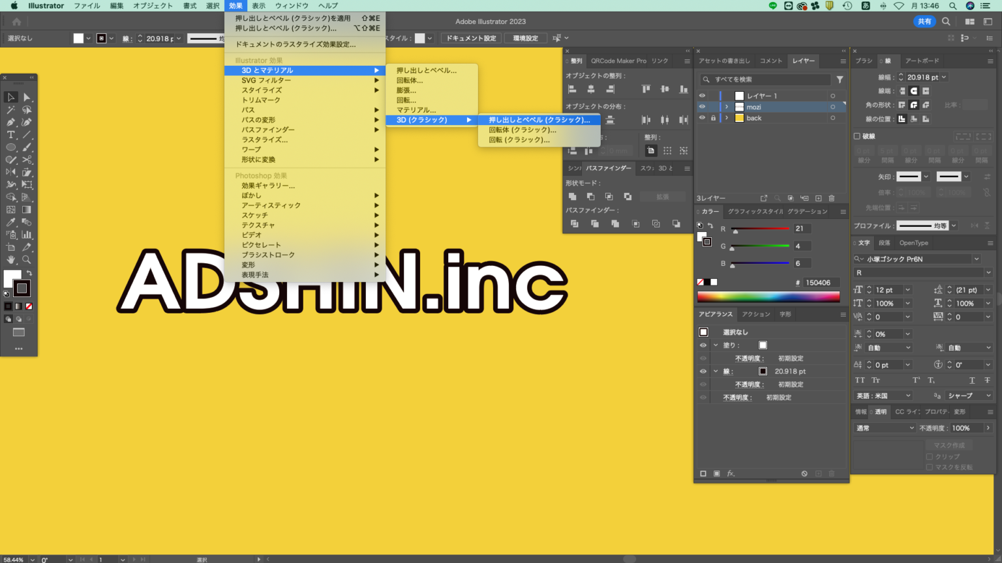Select the Type tool
This screenshot has width=1002, height=563.
tap(10, 135)
